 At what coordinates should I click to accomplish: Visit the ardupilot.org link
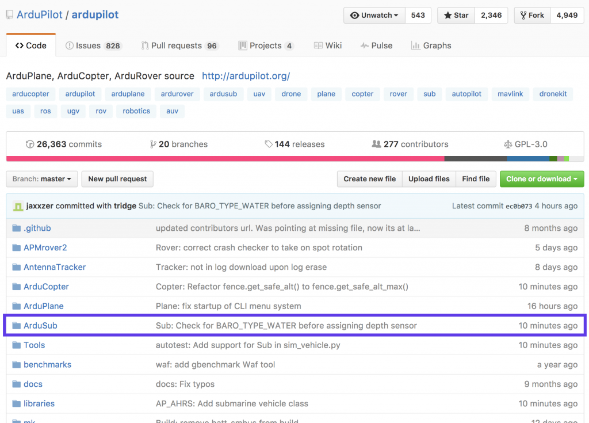[246, 76]
